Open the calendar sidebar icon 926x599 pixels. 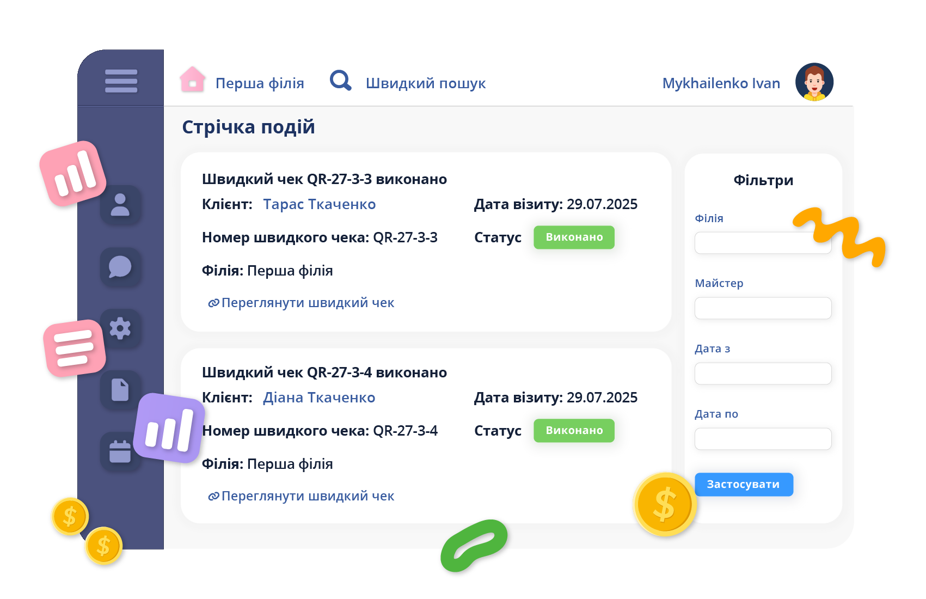coord(120,451)
